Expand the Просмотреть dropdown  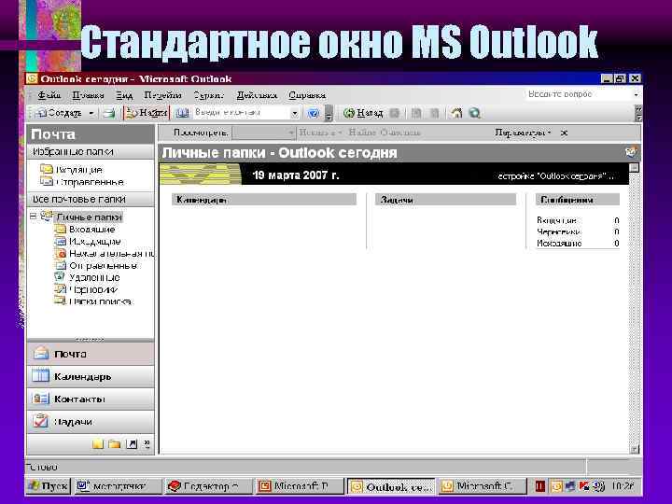263,133
